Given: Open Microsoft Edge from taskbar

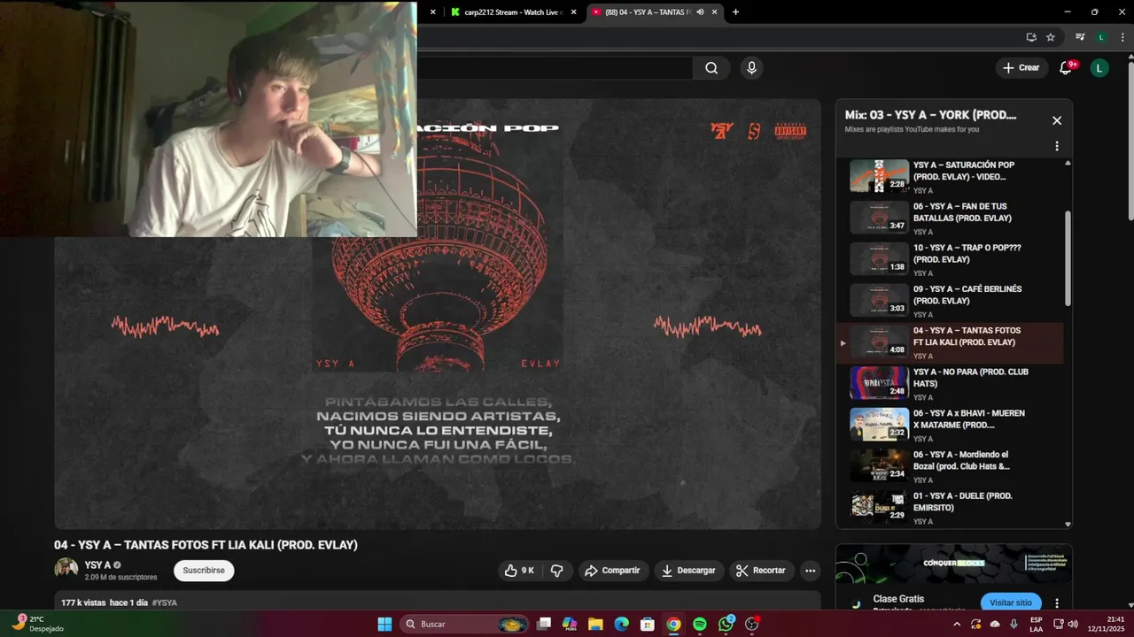Looking at the screenshot, I should point(622,624).
